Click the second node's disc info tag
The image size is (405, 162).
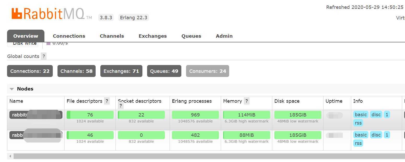click(x=376, y=135)
